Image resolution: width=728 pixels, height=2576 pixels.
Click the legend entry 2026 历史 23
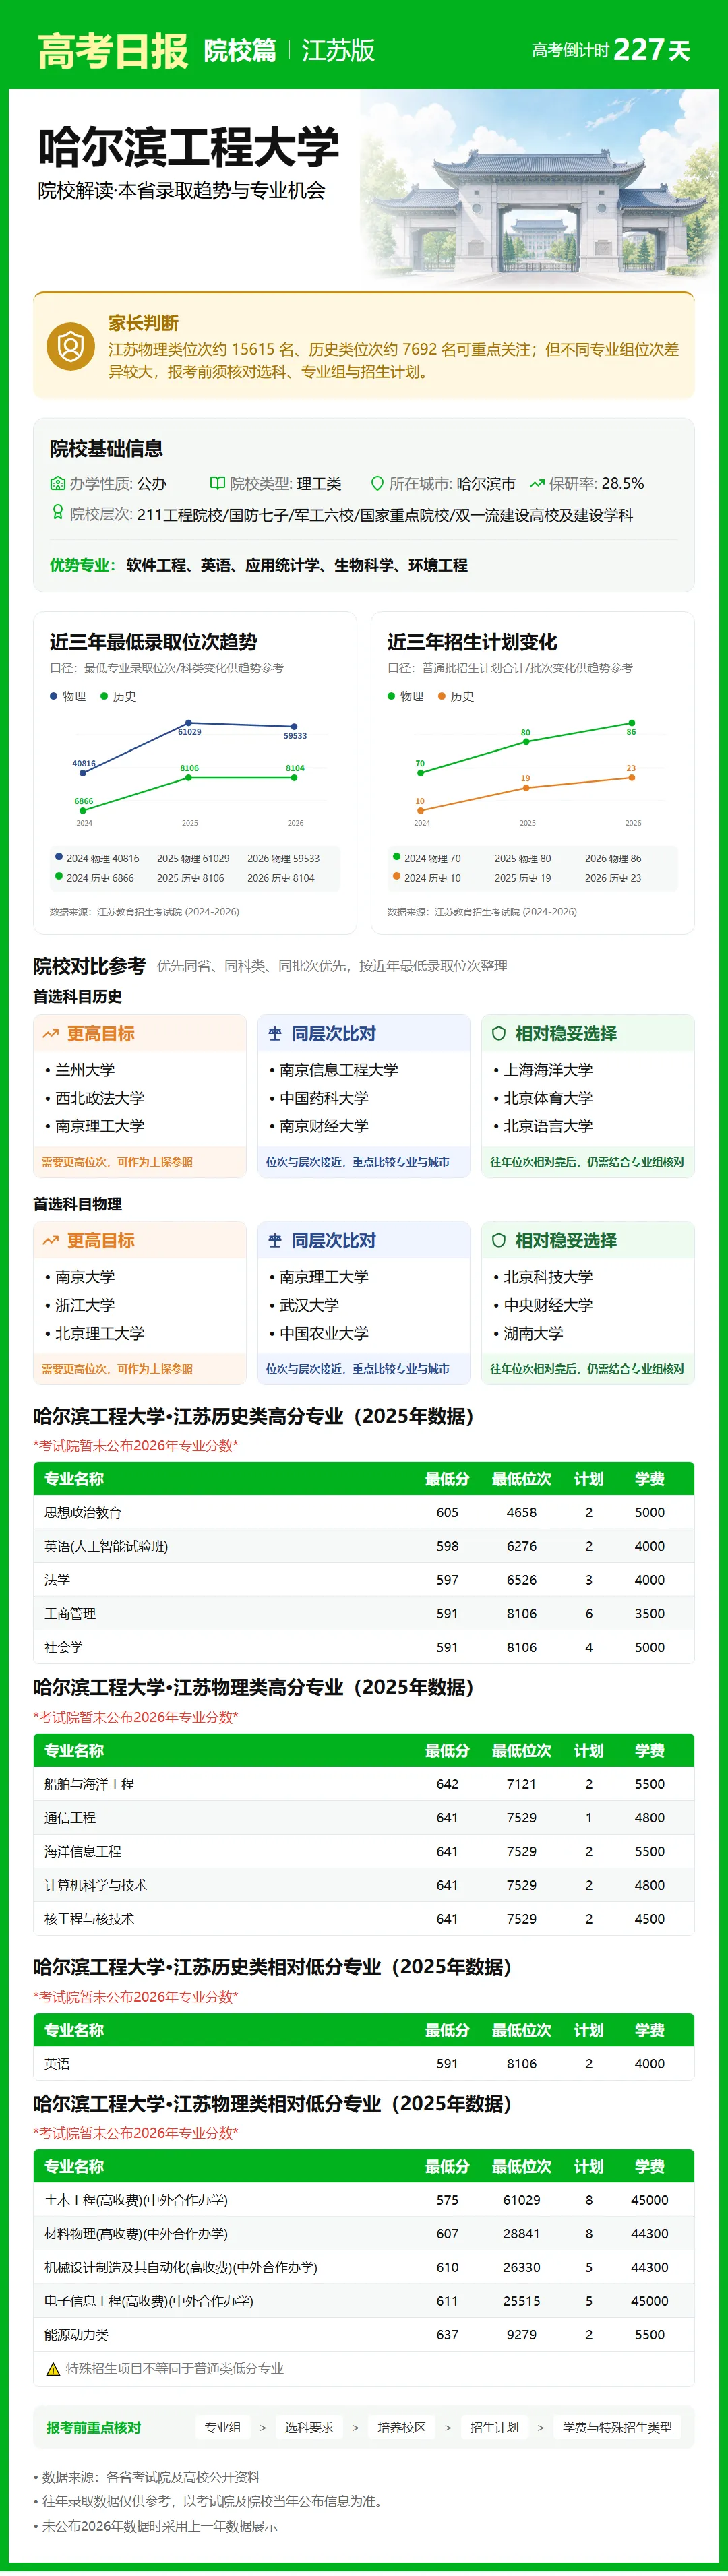pos(613,878)
